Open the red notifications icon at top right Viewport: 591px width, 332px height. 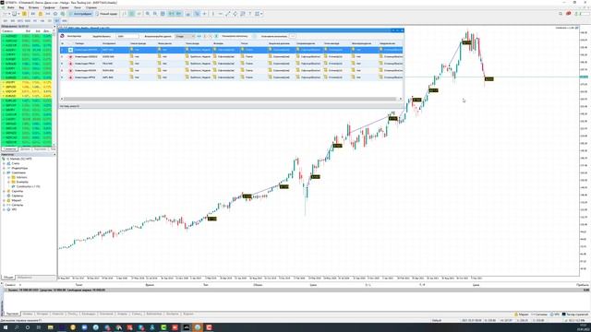[x=569, y=14]
